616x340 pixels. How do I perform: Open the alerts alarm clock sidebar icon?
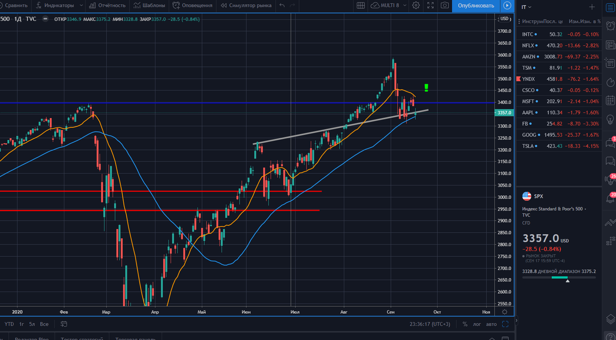609,26
